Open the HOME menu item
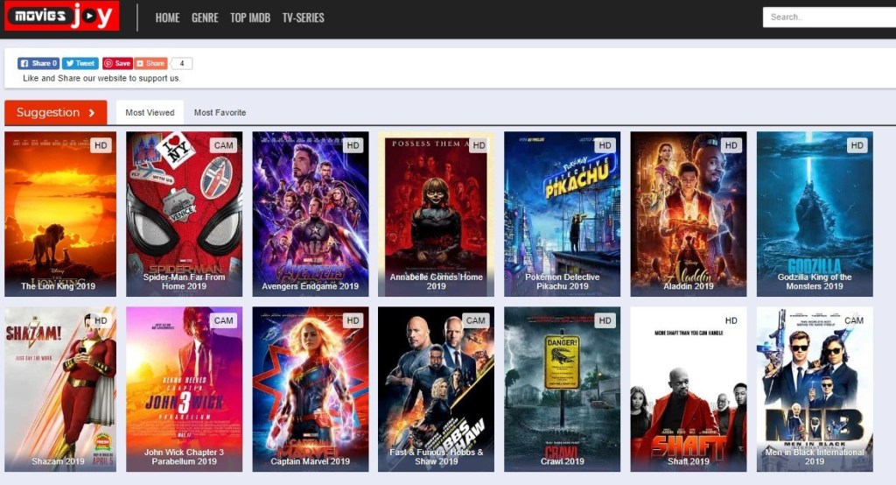The height and width of the screenshot is (485, 896). click(167, 18)
